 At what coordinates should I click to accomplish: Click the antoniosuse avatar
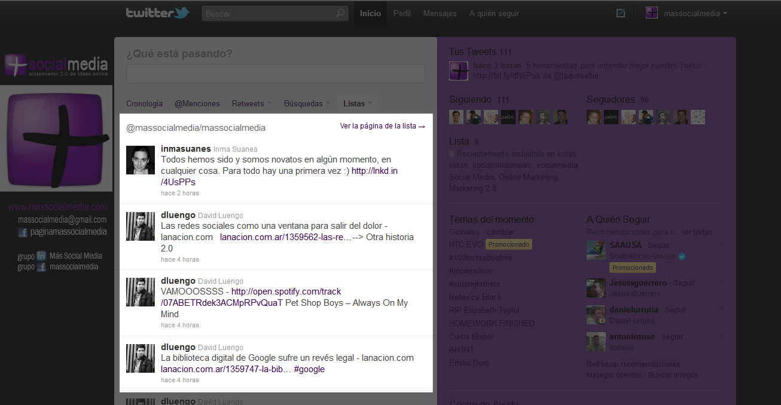[596, 342]
